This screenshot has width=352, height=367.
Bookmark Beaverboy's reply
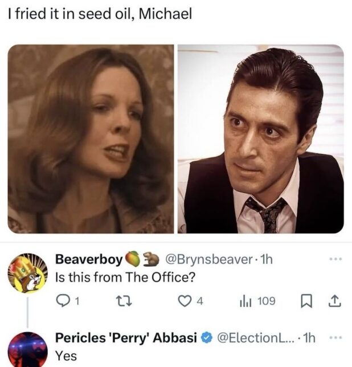click(x=307, y=300)
